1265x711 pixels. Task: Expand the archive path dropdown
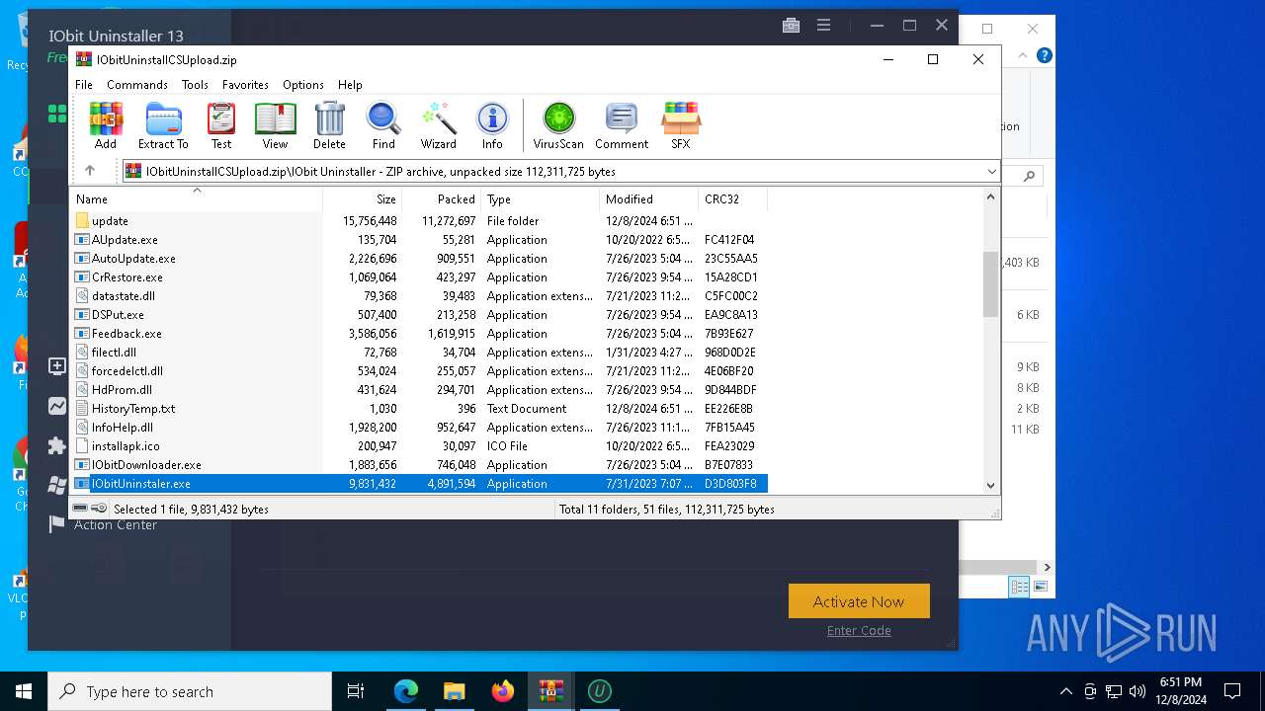point(991,171)
